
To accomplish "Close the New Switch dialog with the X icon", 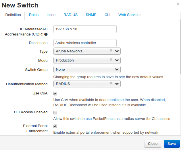I will [x=178, y=4].
